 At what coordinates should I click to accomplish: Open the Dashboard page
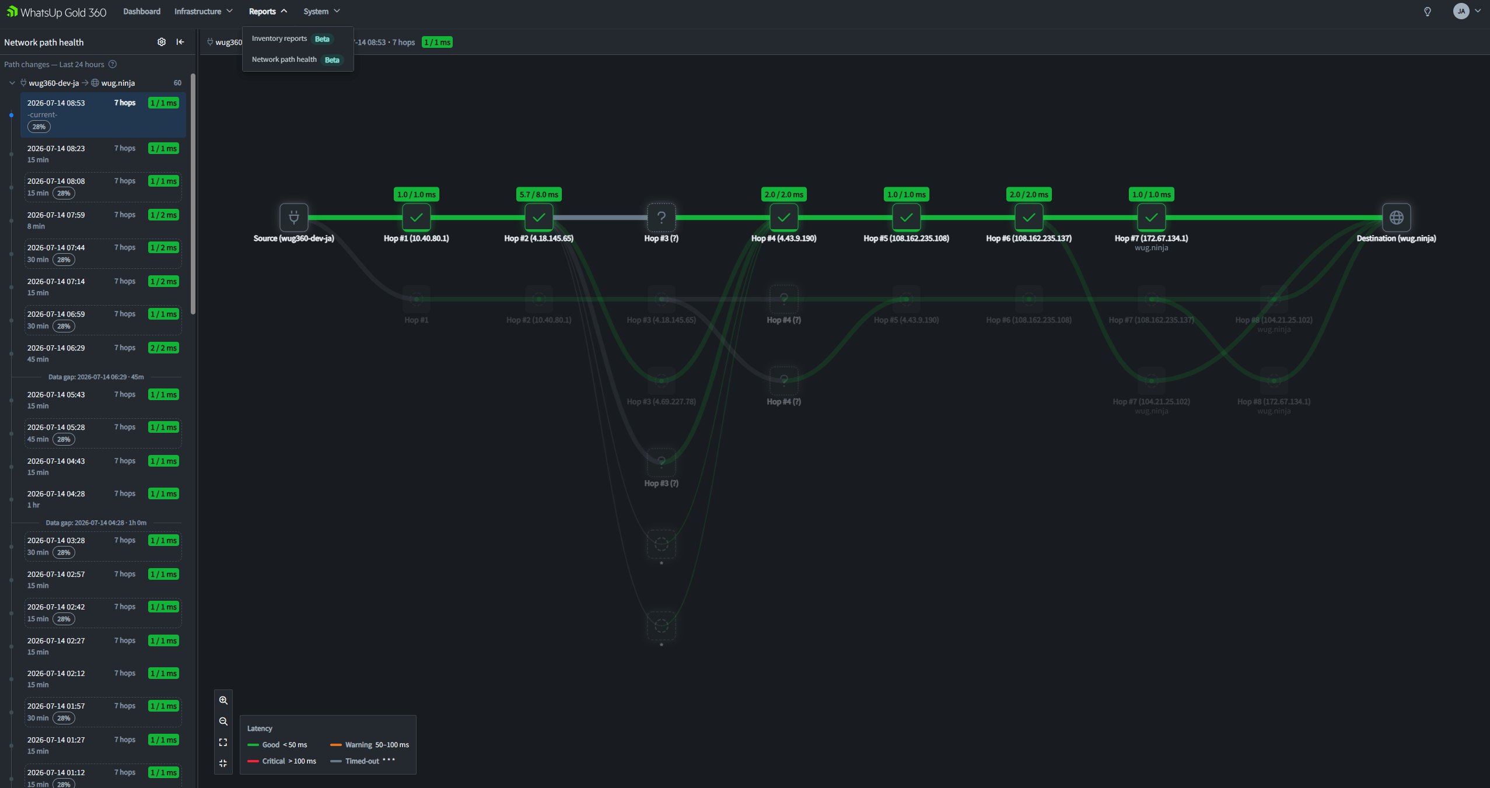click(x=142, y=11)
